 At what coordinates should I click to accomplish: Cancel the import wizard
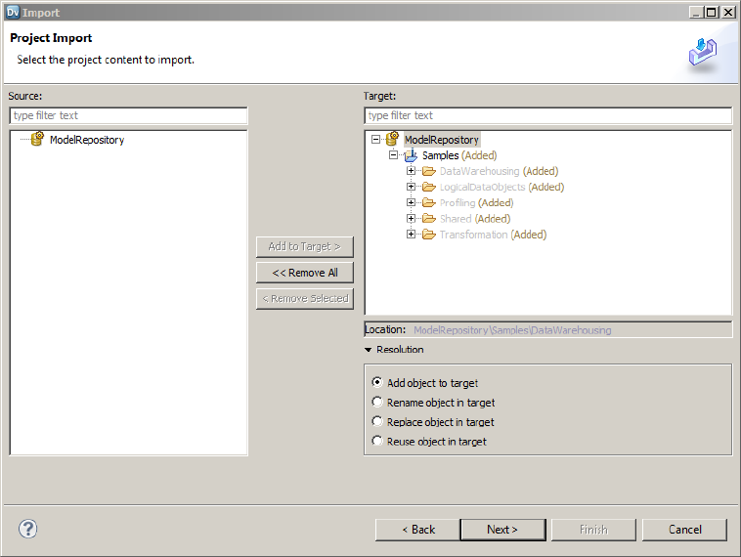click(684, 530)
